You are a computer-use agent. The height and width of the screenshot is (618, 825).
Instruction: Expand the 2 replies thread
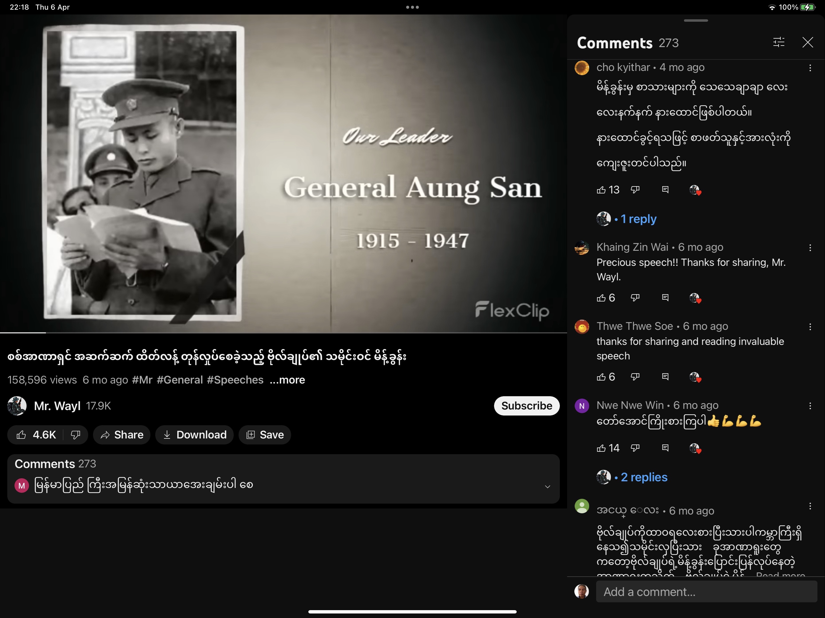[644, 477]
